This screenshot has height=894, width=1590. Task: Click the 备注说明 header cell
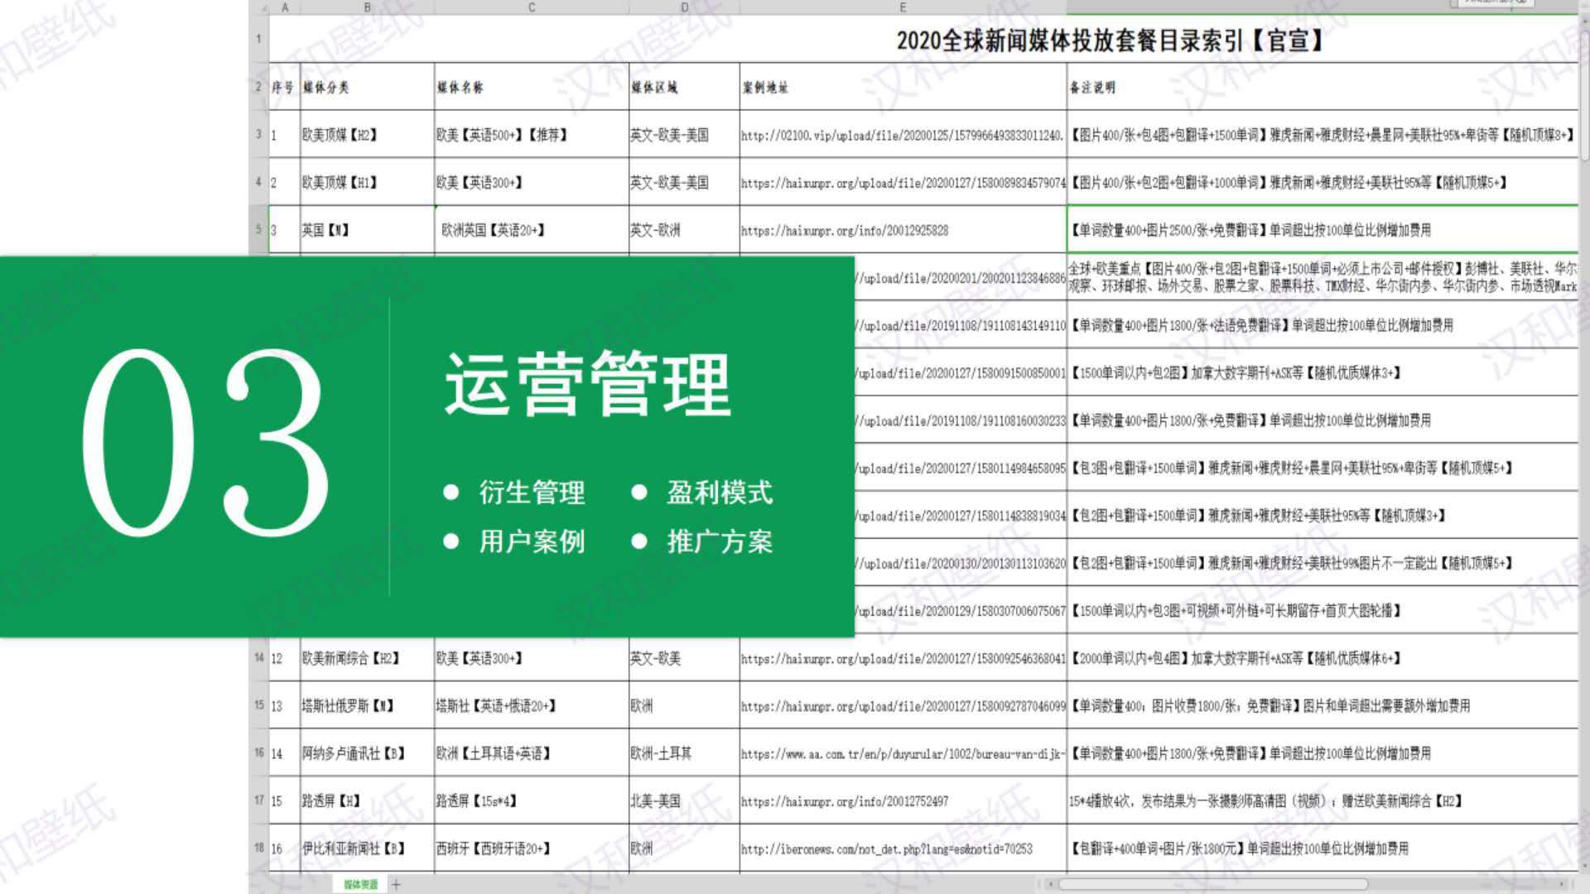1323,87
